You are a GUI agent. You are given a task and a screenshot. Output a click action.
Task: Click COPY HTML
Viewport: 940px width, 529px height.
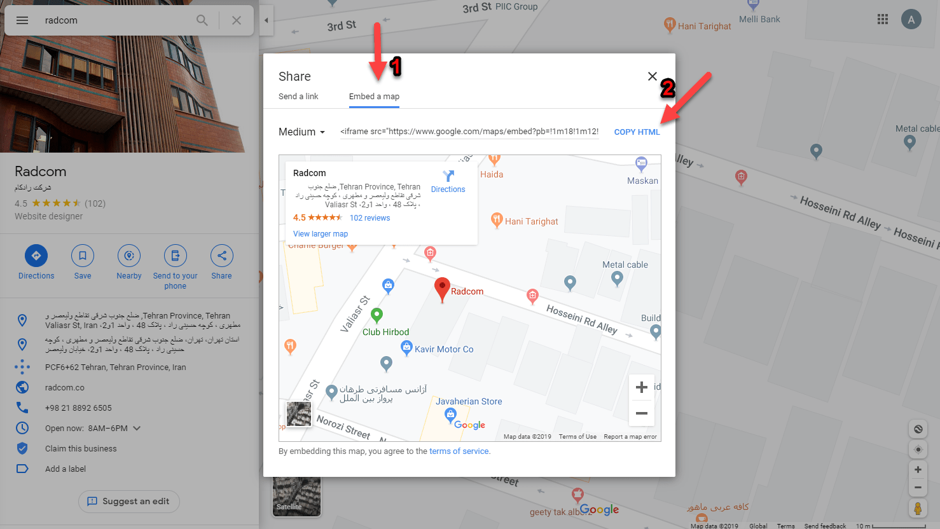coord(637,132)
